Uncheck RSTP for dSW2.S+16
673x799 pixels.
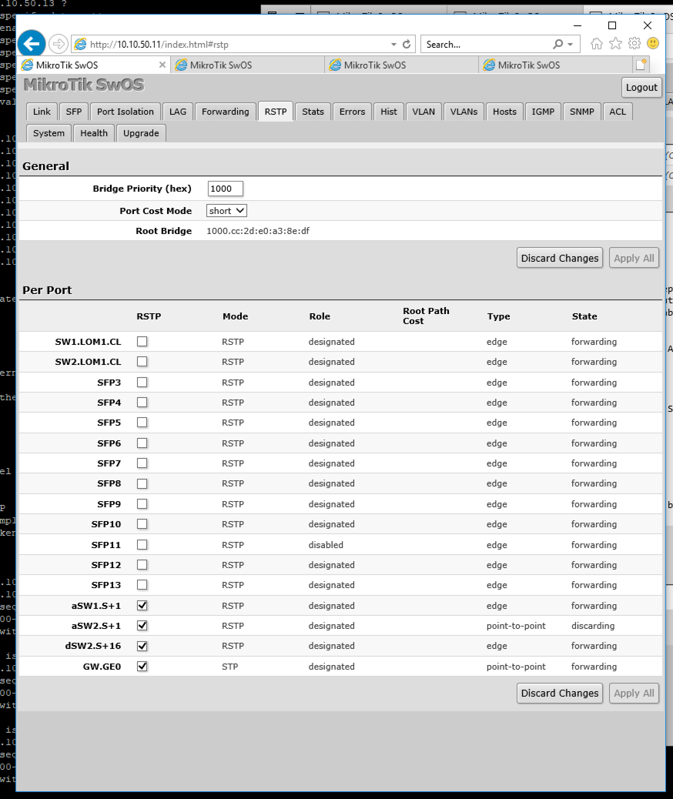click(x=142, y=646)
